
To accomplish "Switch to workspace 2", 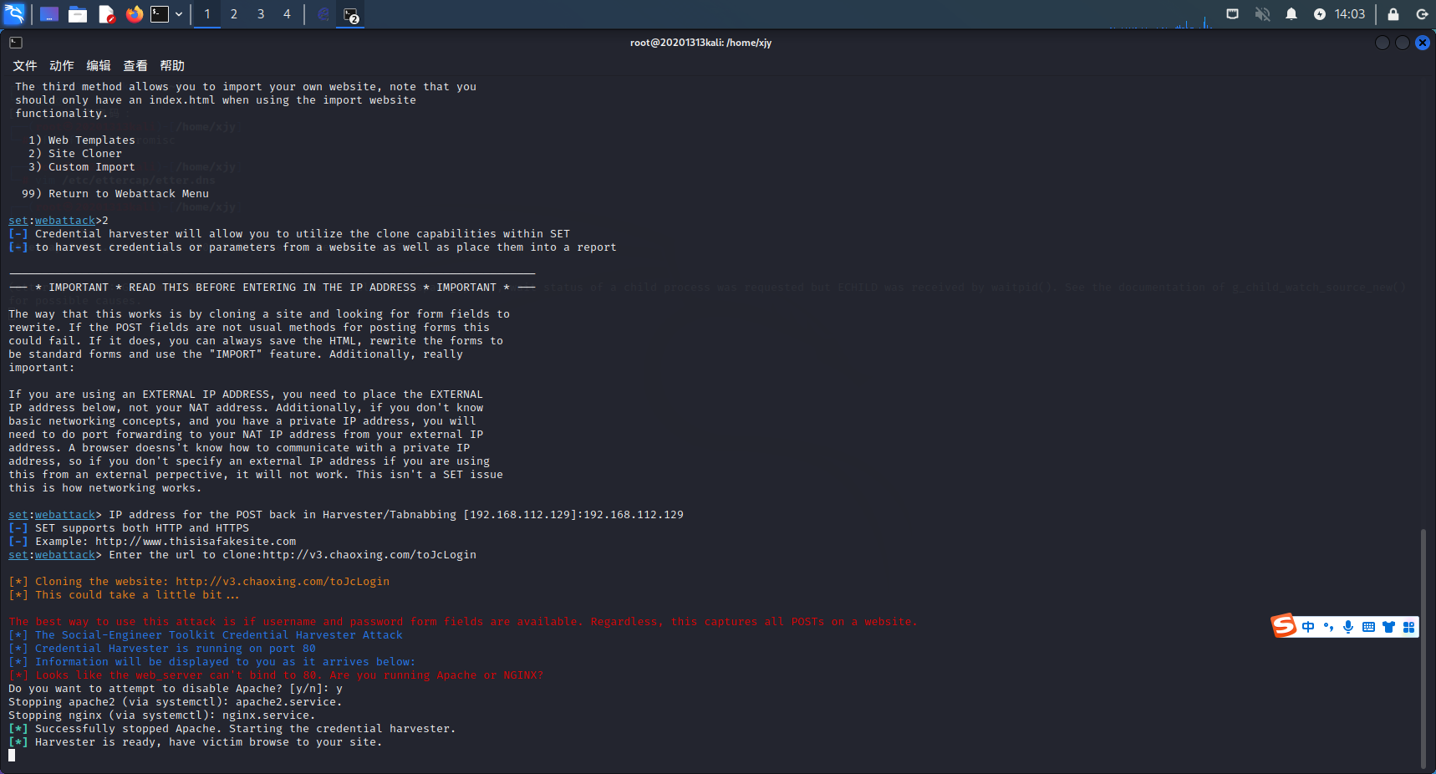I will (234, 14).
